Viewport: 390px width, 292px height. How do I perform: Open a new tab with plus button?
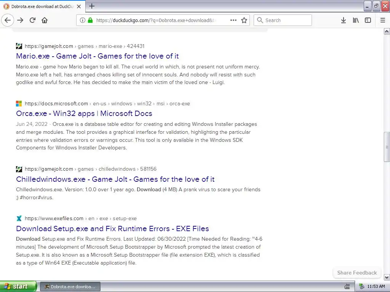[x=92, y=6]
